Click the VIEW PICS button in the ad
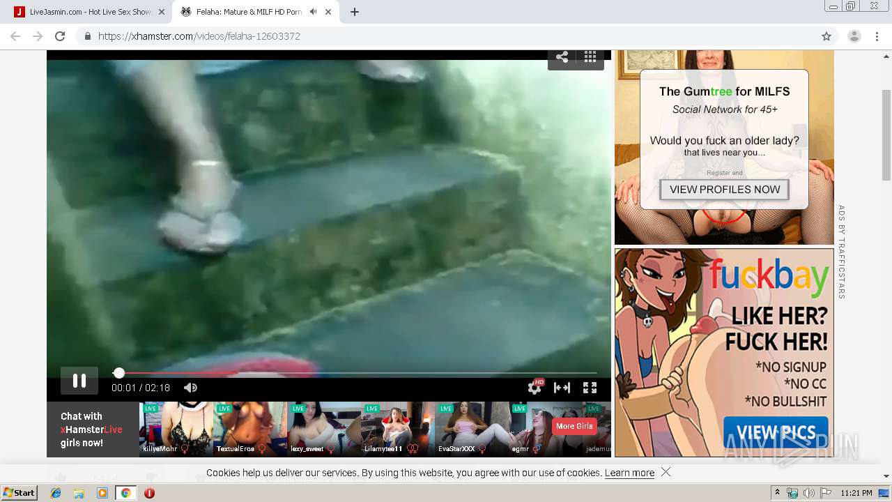892x502 pixels. (x=776, y=432)
